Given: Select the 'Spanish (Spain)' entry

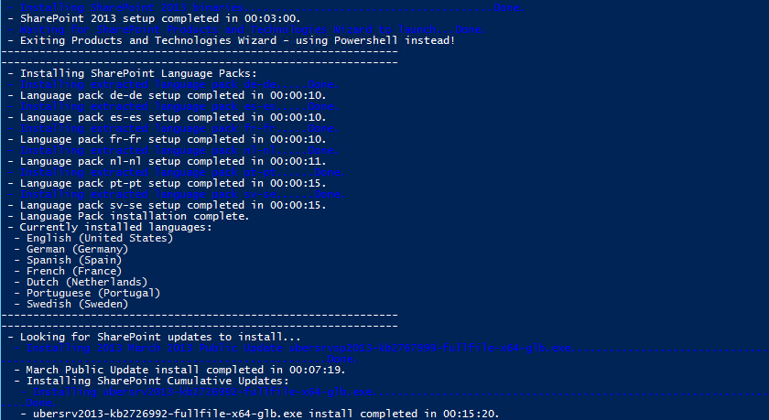Looking at the screenshot, I should pyautogui.click(x=68, y=260).
